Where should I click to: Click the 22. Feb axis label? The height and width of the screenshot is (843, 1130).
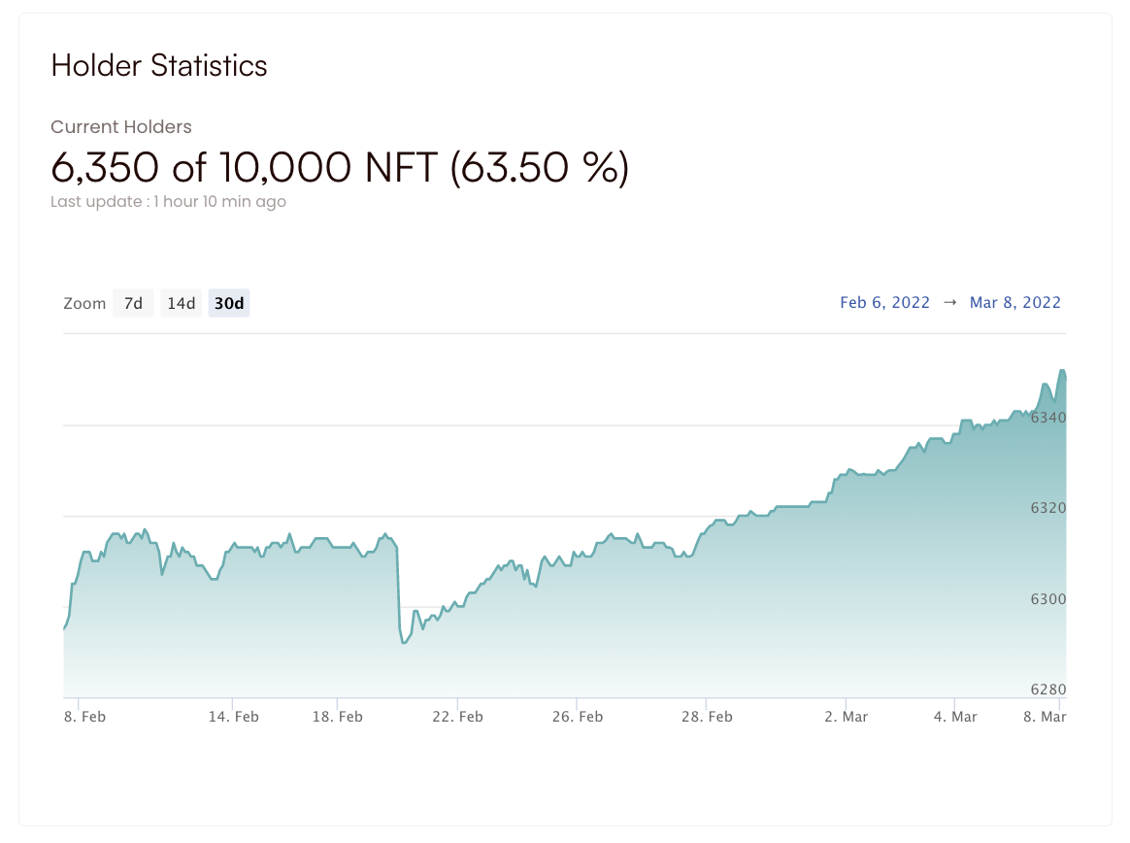[457, 717]
